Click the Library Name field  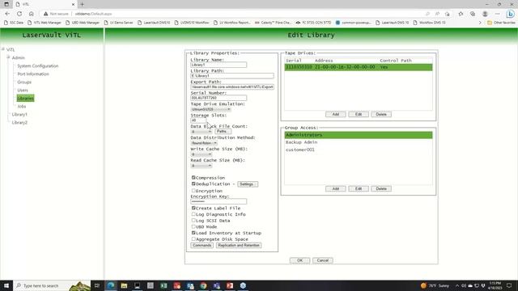[x=219, y=65]
